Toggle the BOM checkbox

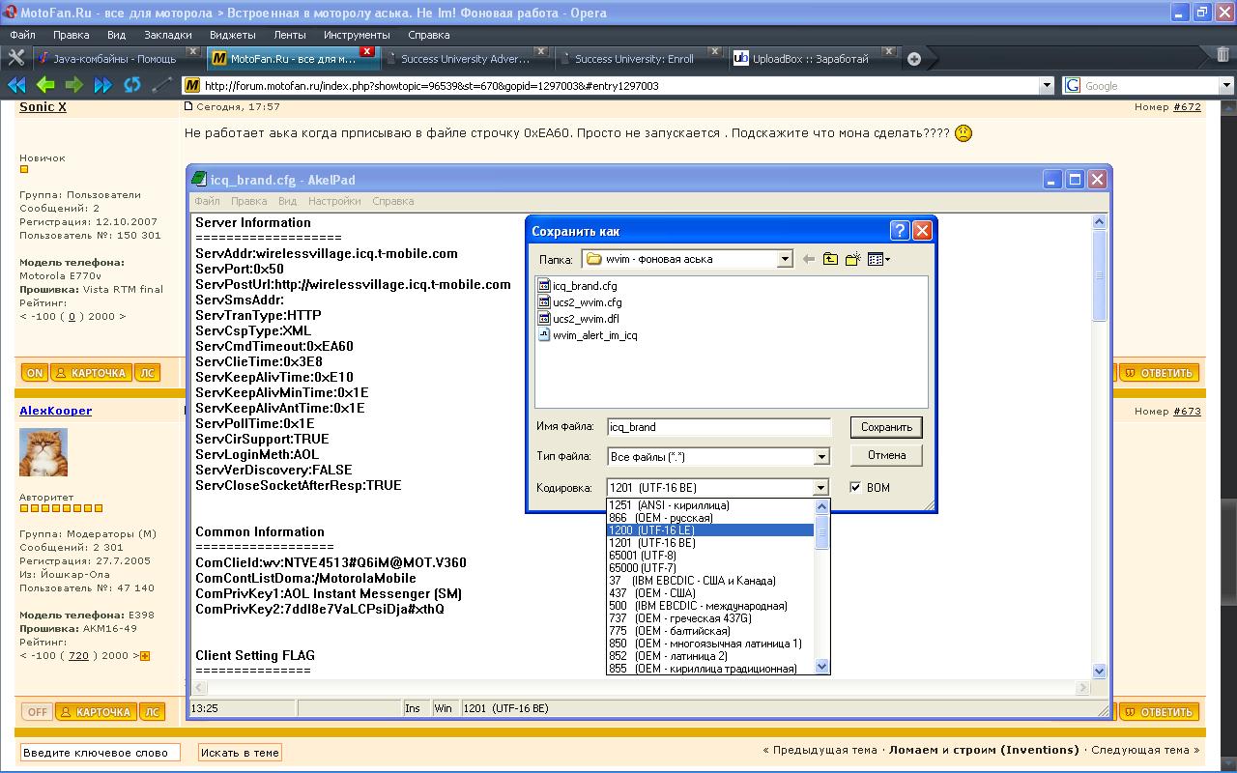(854, 487)
